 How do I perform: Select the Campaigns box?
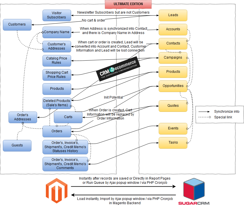pos(173,58)
